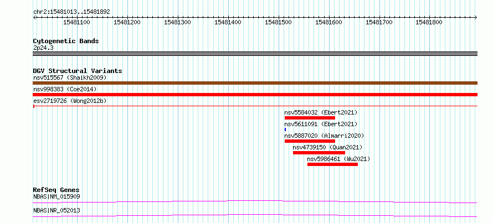Click ruler position 15481500
Screen dimensions: 493x223
click(279, 22)
